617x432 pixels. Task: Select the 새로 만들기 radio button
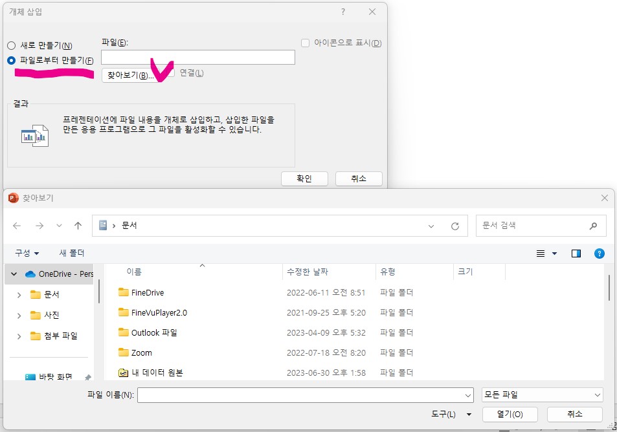11,45
